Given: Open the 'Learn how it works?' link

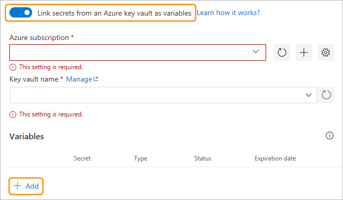Looking at the screenshot, I should (x=228, y=12).
